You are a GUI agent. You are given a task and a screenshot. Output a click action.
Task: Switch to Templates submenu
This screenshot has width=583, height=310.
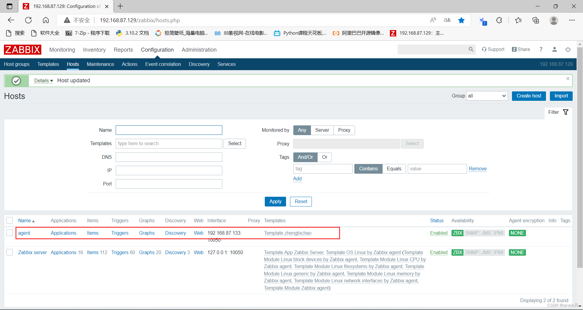click(48, 64)
